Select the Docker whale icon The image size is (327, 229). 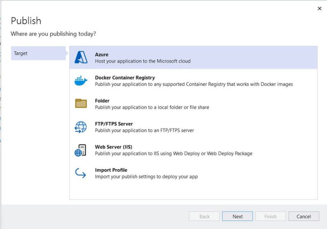[x=81, y=81]
